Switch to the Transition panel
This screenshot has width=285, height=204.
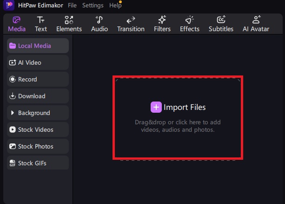(131, 24)
